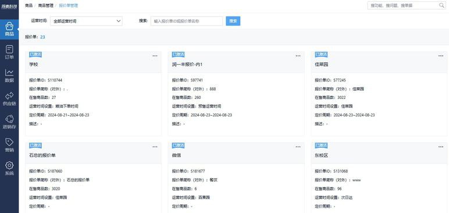Viewport: 449px width, 213px height.
Task: Click the 已激活 badge on the 微信 card
Action: tap(178, 145)
